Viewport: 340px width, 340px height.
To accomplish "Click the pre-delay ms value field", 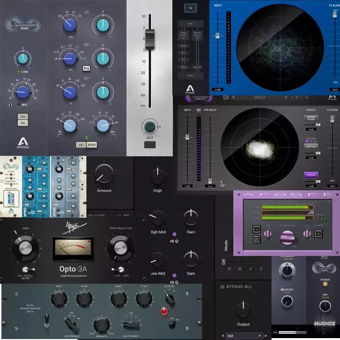I will tap(210, 186).
